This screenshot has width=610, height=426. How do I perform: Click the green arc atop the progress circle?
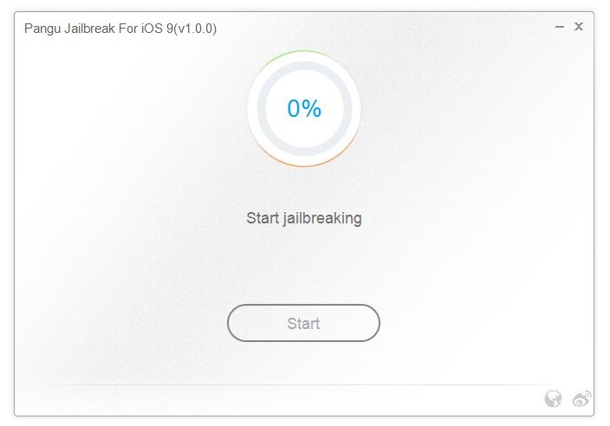tap(303, 52)
